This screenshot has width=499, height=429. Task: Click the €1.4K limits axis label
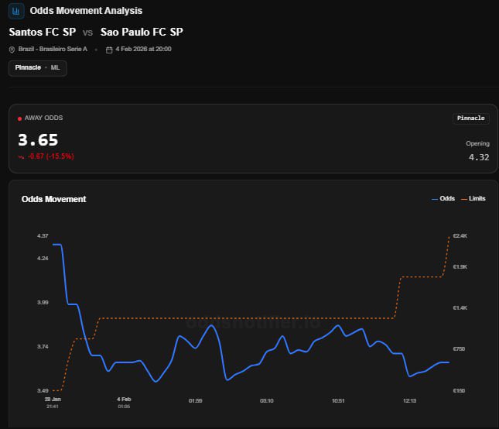coord(460,307)
